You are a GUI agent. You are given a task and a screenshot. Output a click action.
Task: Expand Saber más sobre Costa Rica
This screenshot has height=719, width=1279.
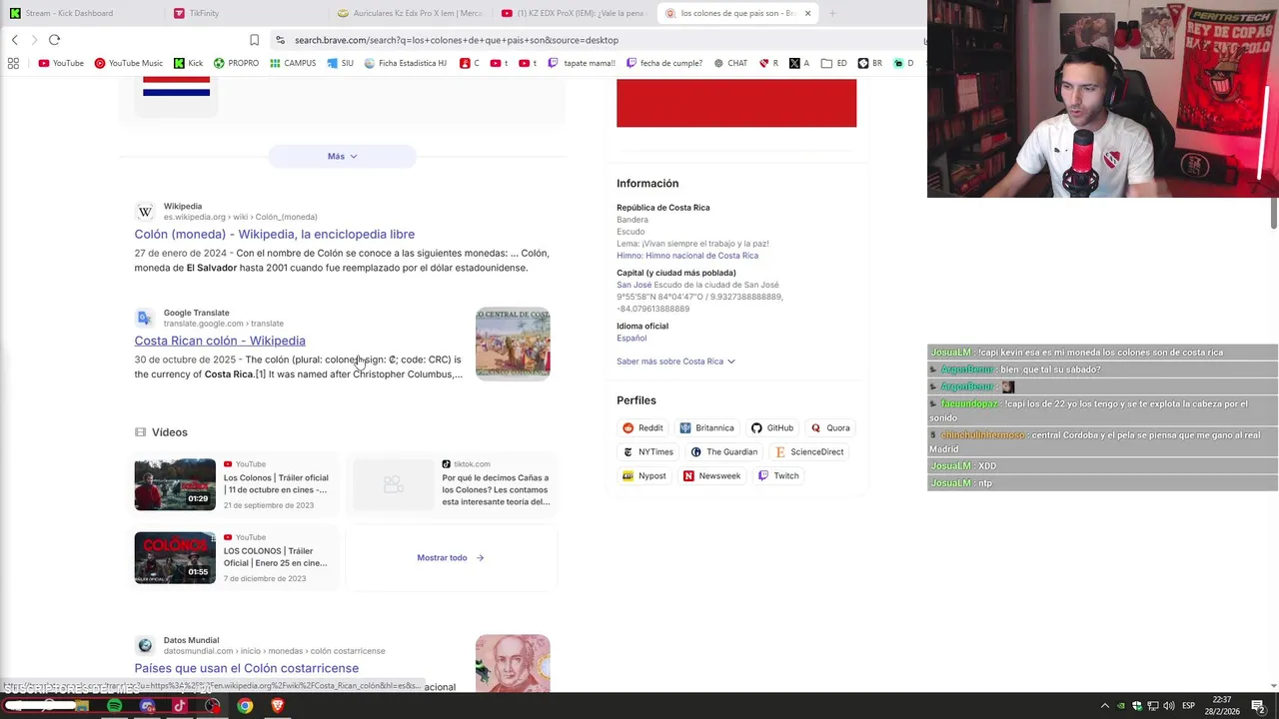[x=675, y=361]
